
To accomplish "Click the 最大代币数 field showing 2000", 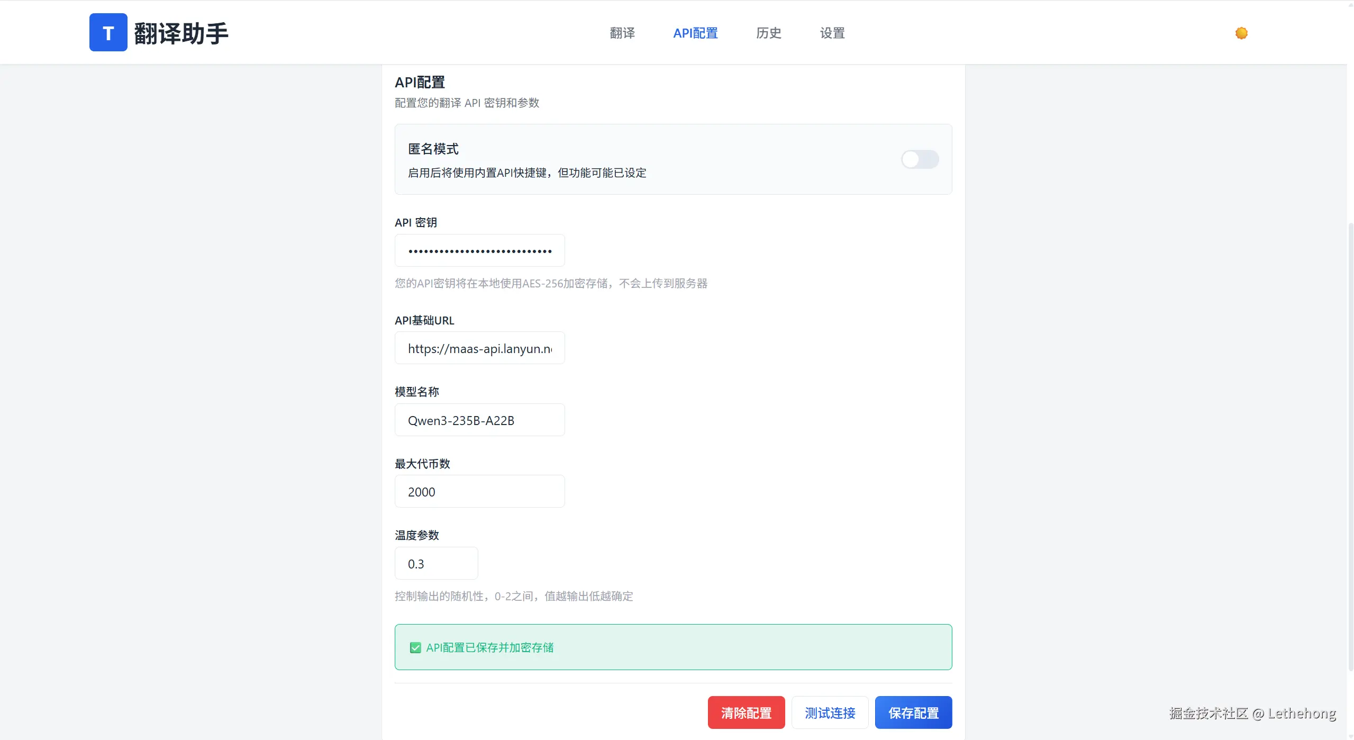I will pos(479,492).
